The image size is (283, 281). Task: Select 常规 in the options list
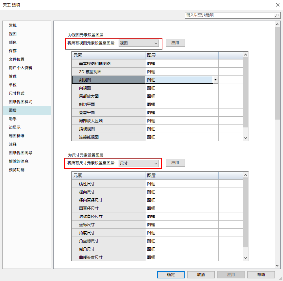tap(13, 25)
